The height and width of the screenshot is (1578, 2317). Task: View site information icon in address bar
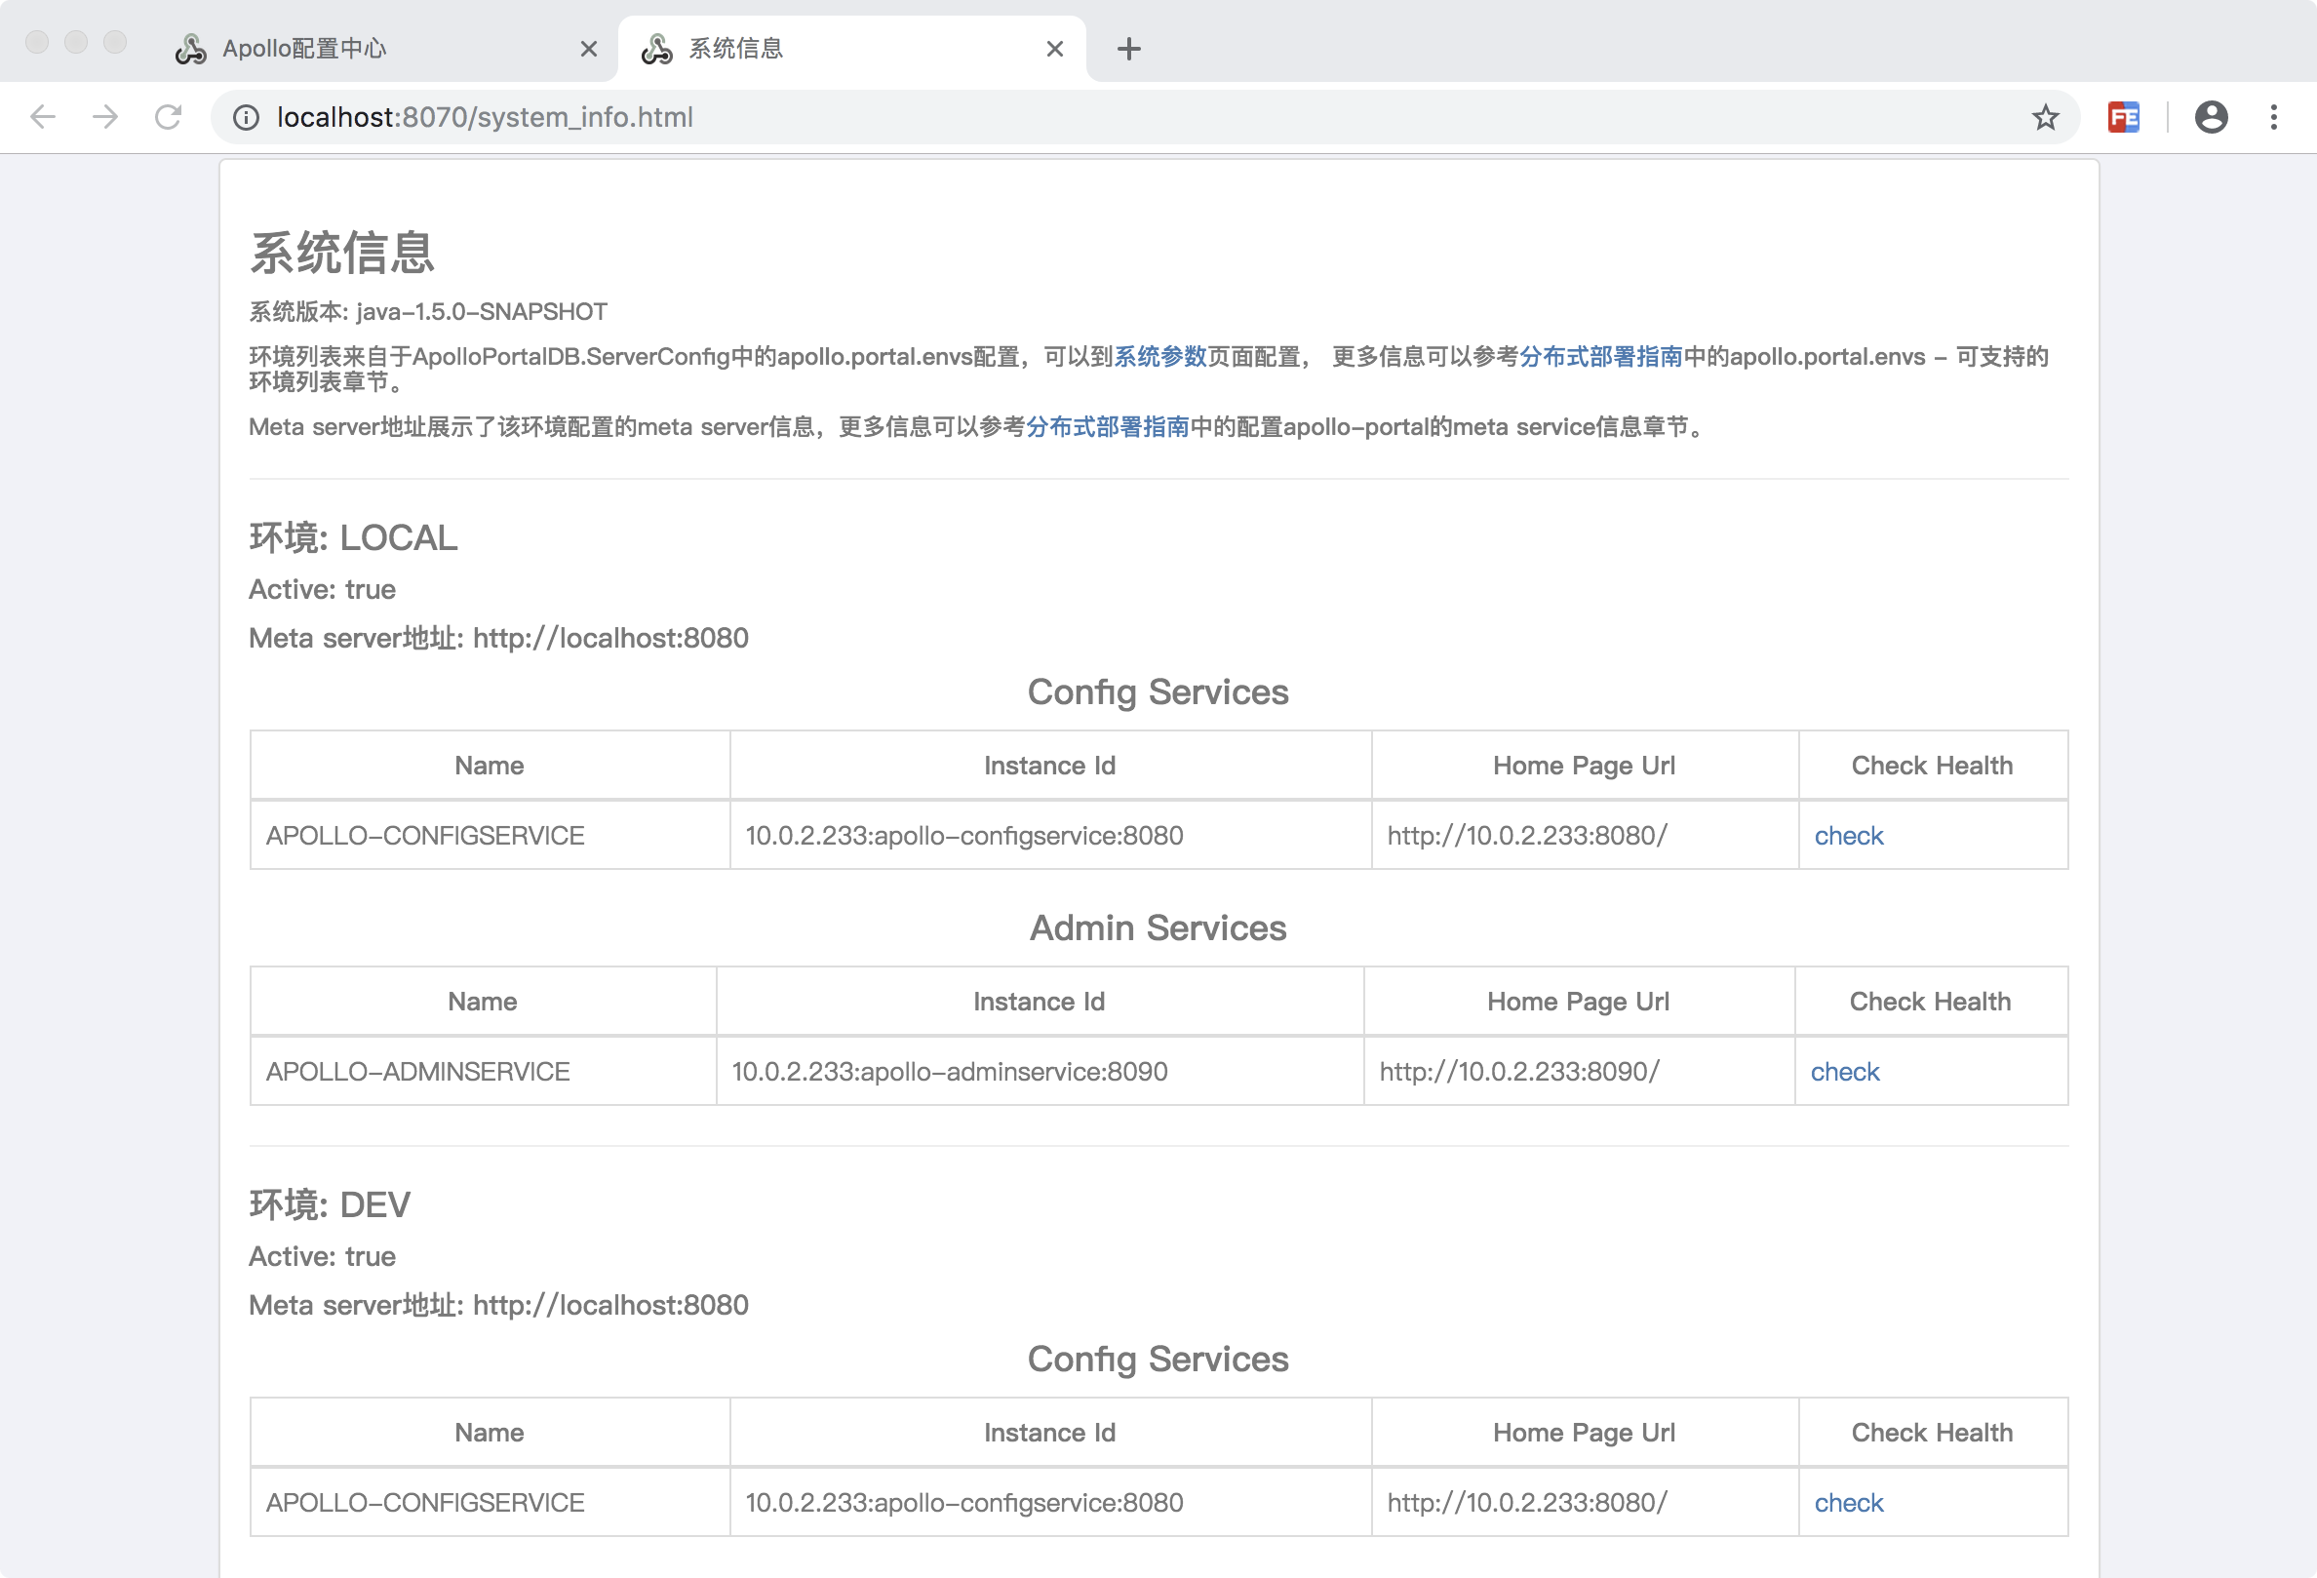[x=246, y=118]
